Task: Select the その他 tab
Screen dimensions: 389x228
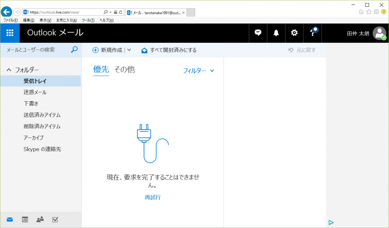Action: [x=124, y=69]
